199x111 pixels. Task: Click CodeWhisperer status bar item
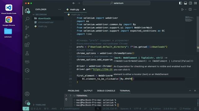coord(70,109)
